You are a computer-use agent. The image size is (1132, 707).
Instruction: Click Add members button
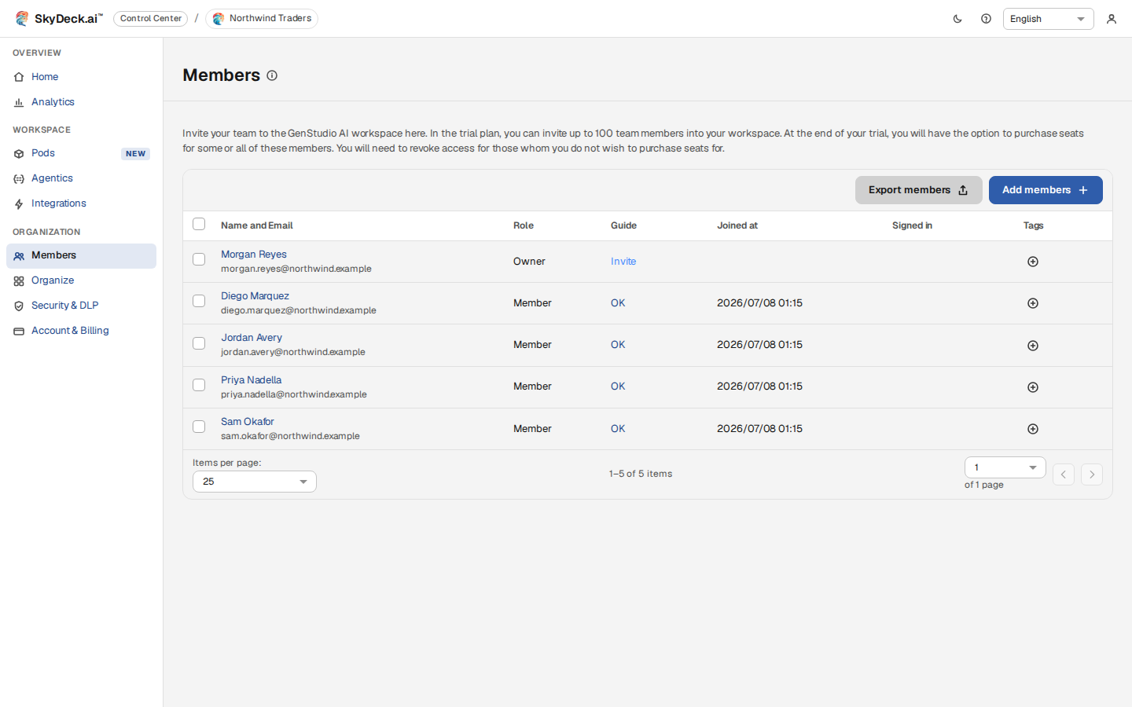(x=1046, y=190)
